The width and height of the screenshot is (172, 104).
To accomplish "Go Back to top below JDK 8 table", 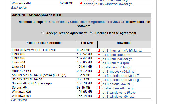I will (19, 100).
